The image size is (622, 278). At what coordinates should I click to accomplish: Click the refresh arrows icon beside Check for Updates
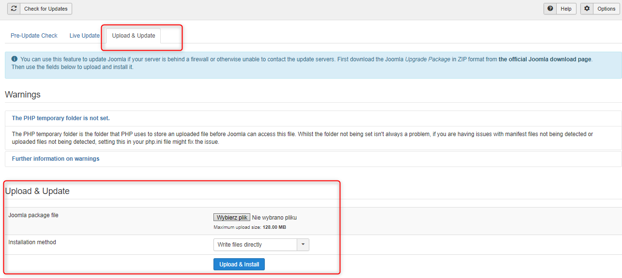click(14, 9)
